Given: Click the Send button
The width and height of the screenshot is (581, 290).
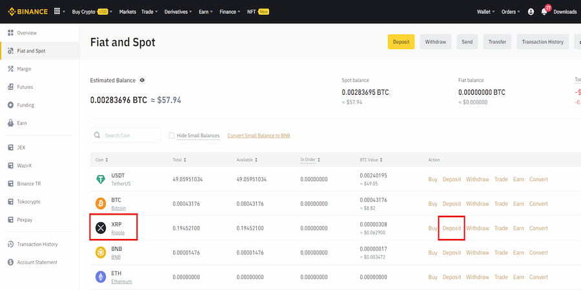Looking at the screenshot, I should point(467,42).
